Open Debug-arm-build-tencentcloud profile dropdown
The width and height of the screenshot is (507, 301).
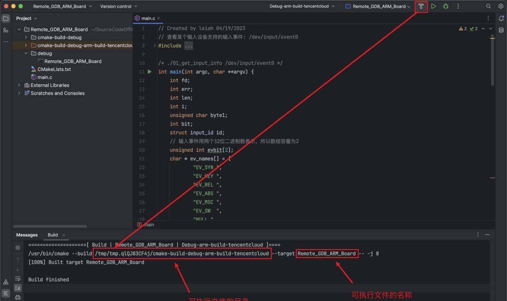302,7
